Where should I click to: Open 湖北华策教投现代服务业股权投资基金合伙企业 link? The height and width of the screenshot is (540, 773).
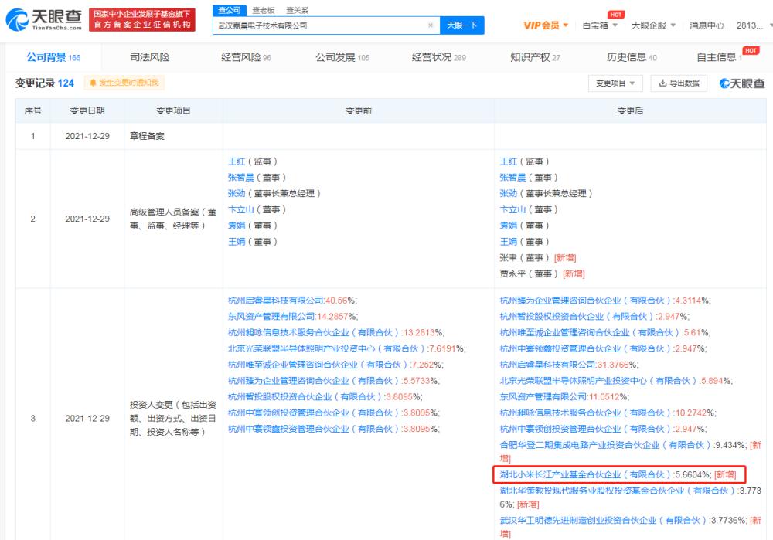tap(618, 491)
